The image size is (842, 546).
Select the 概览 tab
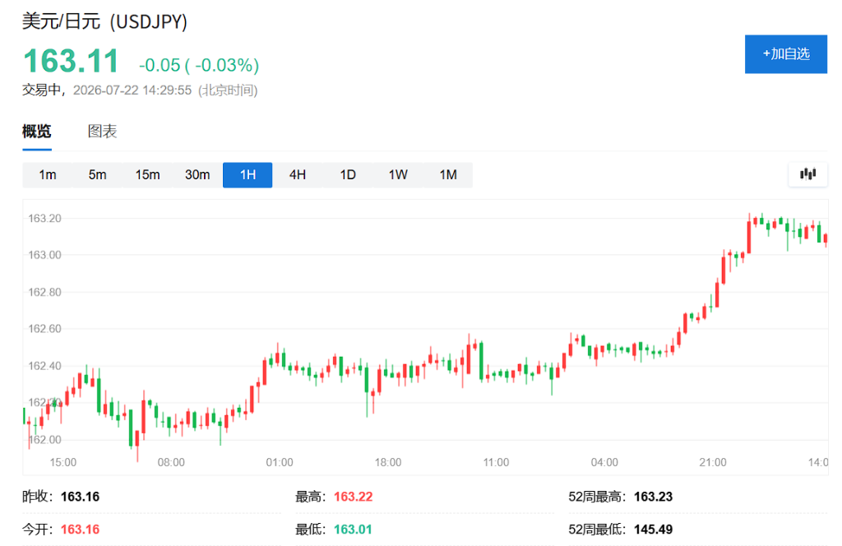click(x=36, y=131)
